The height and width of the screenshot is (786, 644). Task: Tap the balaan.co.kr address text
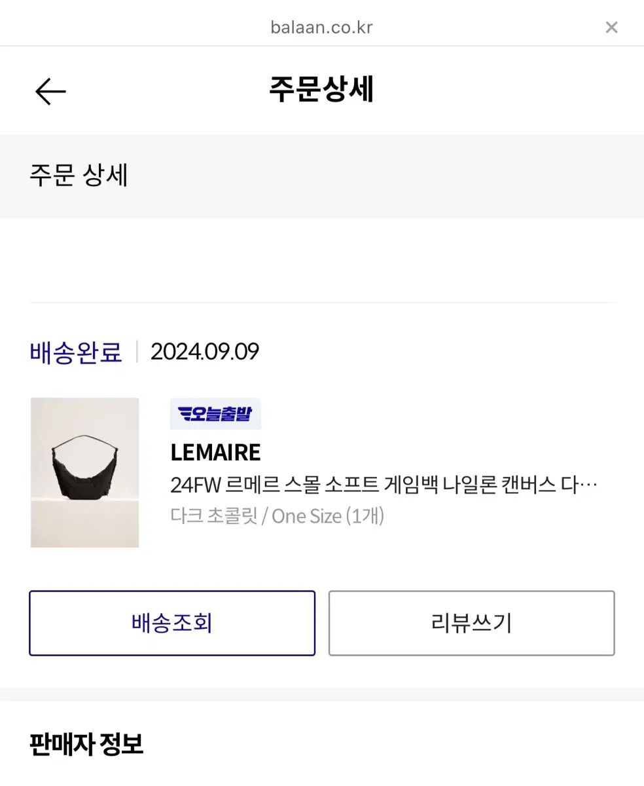(321, 27)
